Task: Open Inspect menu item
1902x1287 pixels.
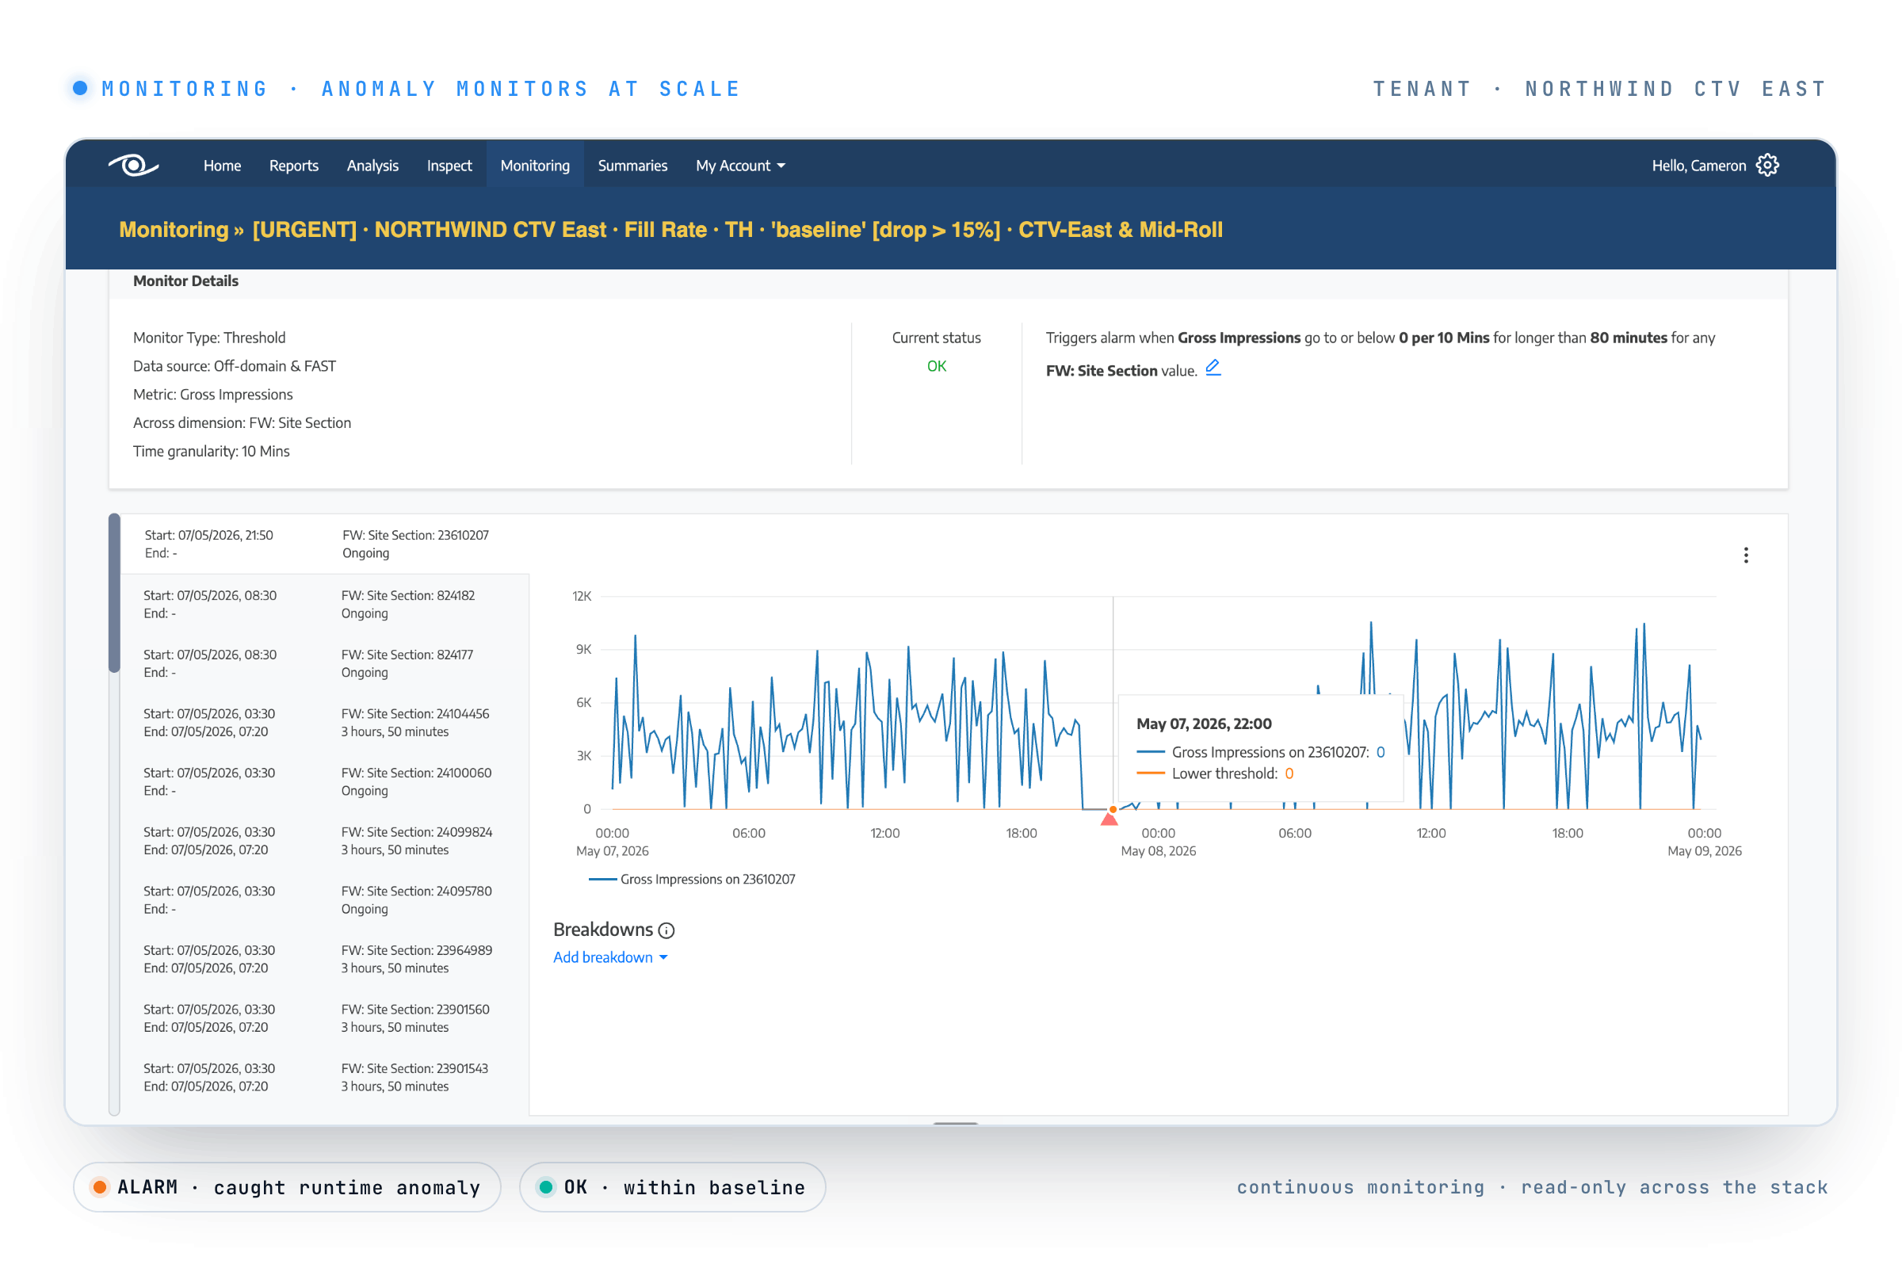Action: [x=449, y=166]
